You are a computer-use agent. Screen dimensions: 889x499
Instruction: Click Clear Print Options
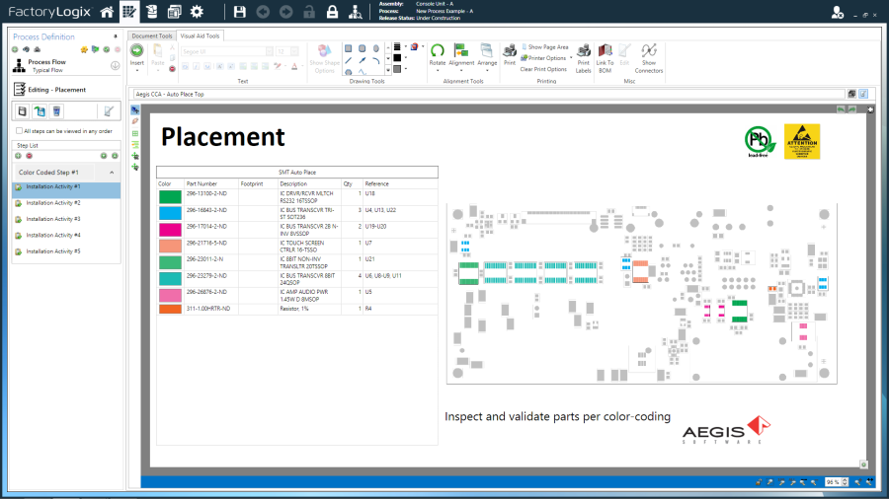pyautogui.click(x=543, y=69)
